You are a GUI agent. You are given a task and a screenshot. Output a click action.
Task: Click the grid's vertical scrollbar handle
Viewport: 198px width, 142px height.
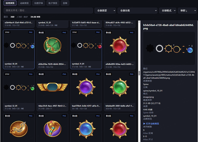[139, 73]
